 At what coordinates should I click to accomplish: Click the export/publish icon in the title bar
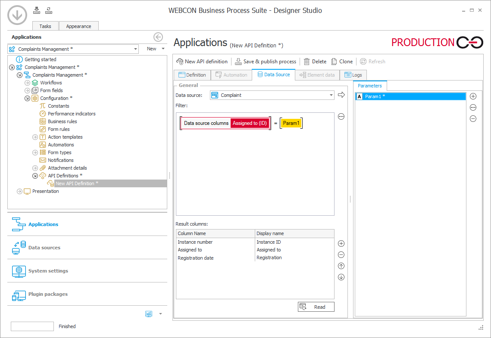point(49,10)
